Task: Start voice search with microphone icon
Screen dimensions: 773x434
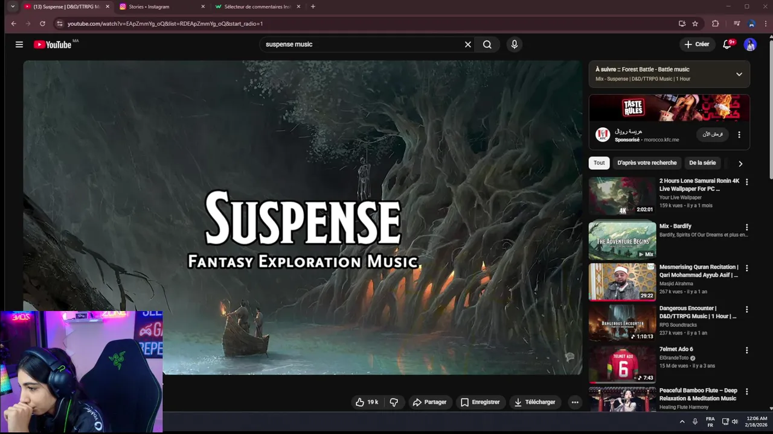Action: point(515,44)
